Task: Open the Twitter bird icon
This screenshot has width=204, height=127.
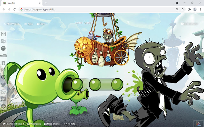Action: pyautogui.click(x=4, y=84)
